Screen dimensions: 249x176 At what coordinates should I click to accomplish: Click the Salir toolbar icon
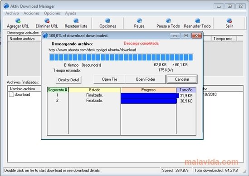[229, 21]
